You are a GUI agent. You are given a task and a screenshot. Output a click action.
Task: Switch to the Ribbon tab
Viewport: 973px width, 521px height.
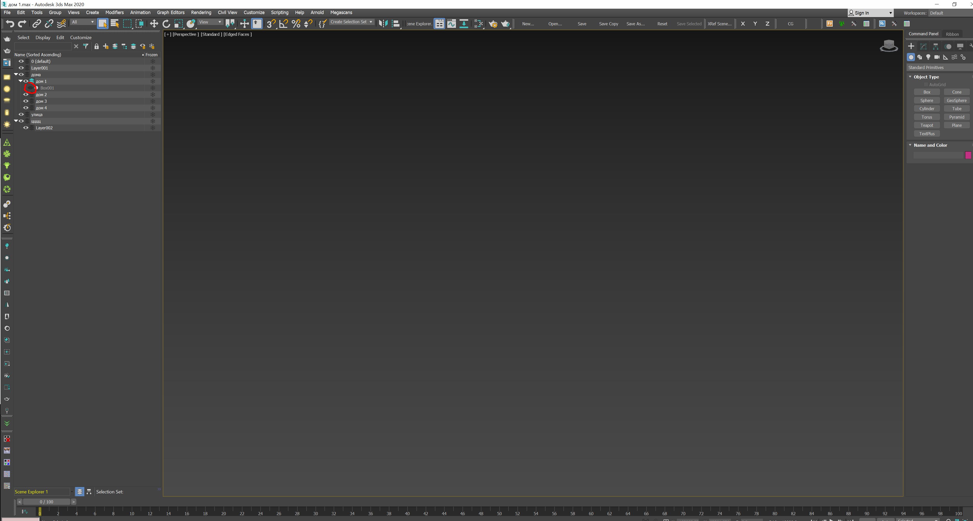point(952,34)
